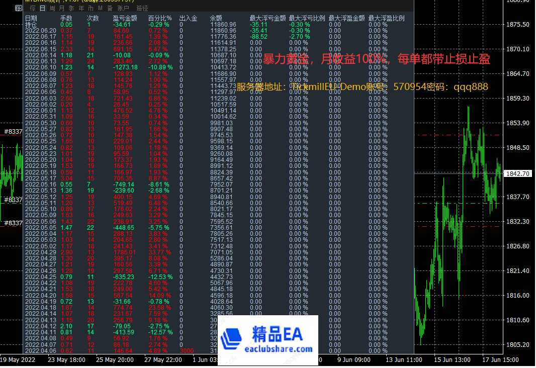Click the 33.77 % percentage cell
The image size is (536, 368).
(160, 252)
